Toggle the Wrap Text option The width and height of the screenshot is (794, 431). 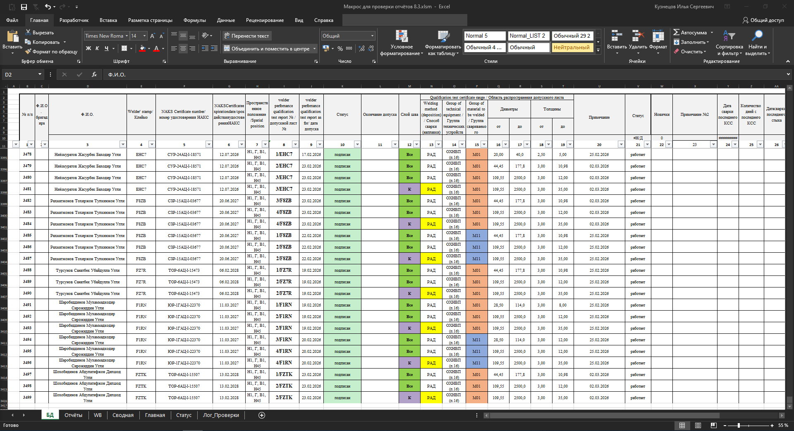click(x=246, y=36)
